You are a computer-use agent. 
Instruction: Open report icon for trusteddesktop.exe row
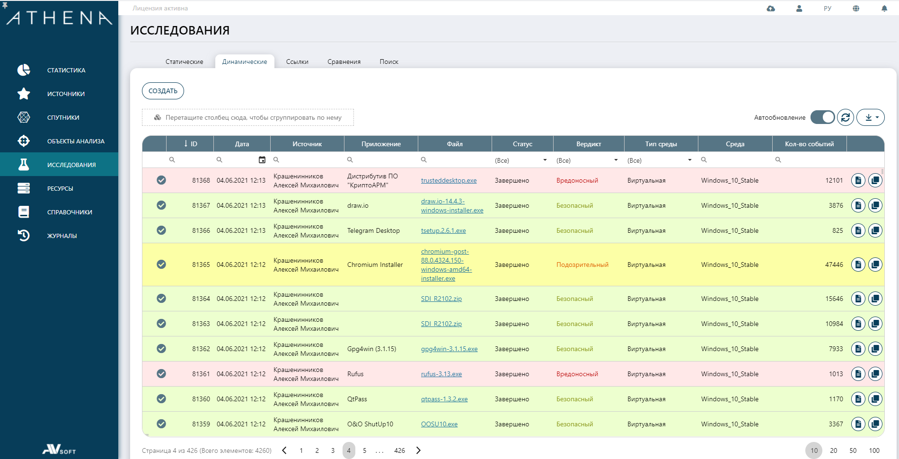point(858,180)
